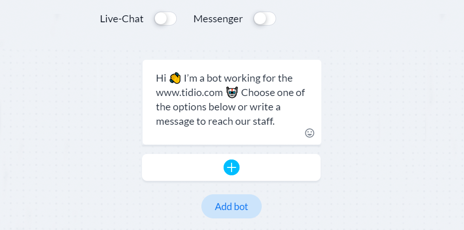Click the word Hi in the message
Screen dimensions: 464x230
(x=161, y=78)
